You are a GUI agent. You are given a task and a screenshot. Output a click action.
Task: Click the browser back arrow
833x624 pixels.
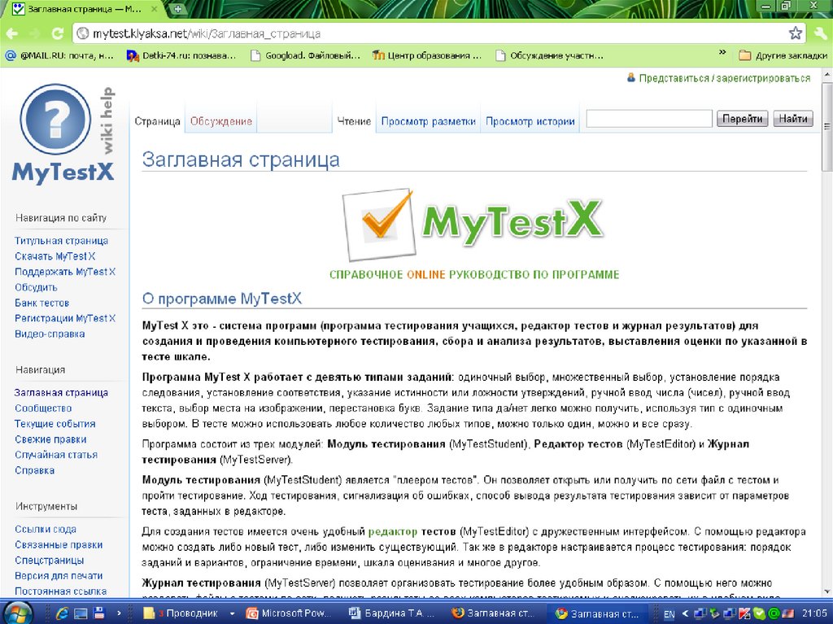coord(11,33)
